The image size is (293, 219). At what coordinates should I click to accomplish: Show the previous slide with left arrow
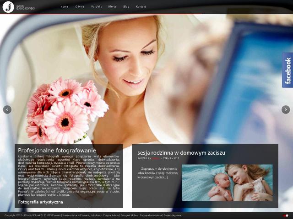point(7,109)
